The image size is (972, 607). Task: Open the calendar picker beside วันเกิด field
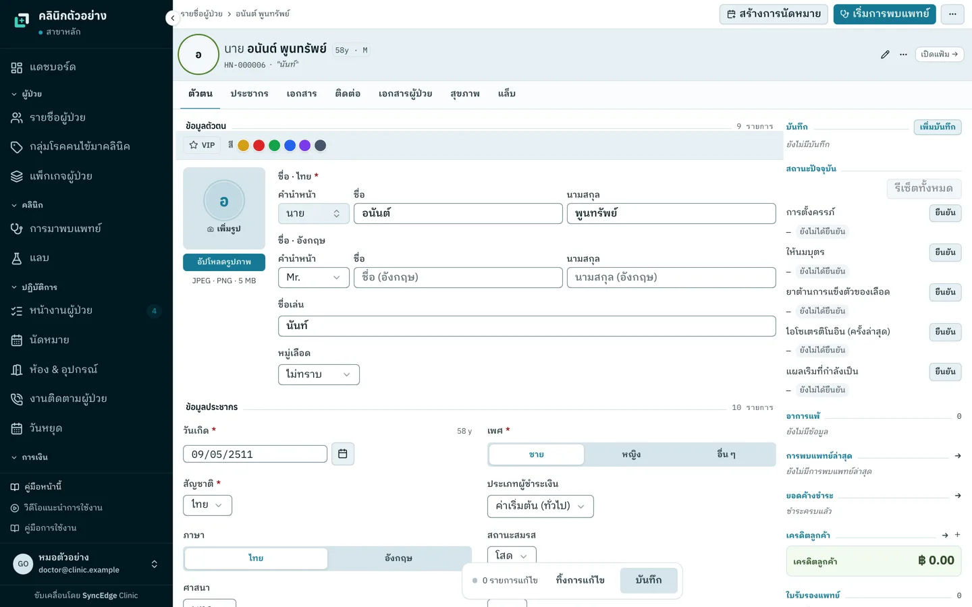[343, 454]
